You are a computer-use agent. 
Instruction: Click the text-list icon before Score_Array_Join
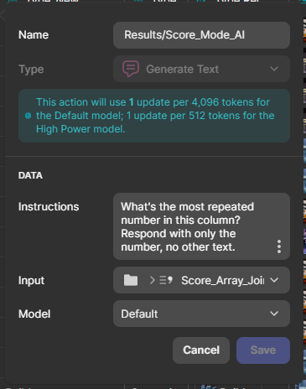tap(166, 280)
